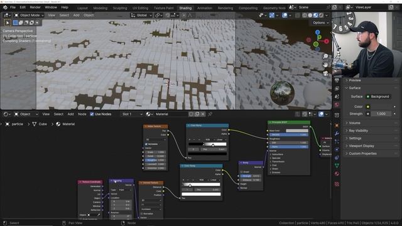
Task: Toggle Invert checkbox in Bump node
Action: click(x=241, y=172)
